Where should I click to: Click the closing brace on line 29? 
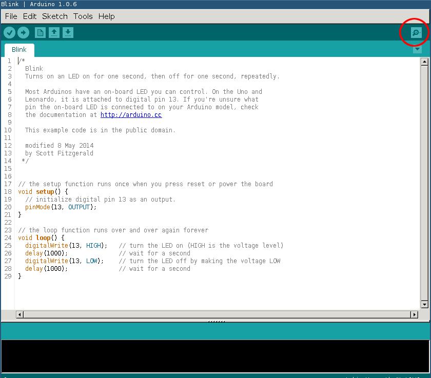tap(20, 276)
